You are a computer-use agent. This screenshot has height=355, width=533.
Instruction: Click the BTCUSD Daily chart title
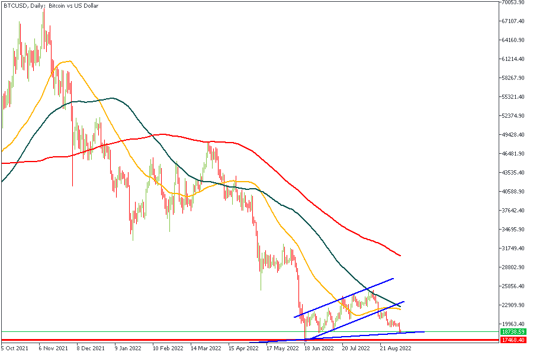tap(51, 5)
